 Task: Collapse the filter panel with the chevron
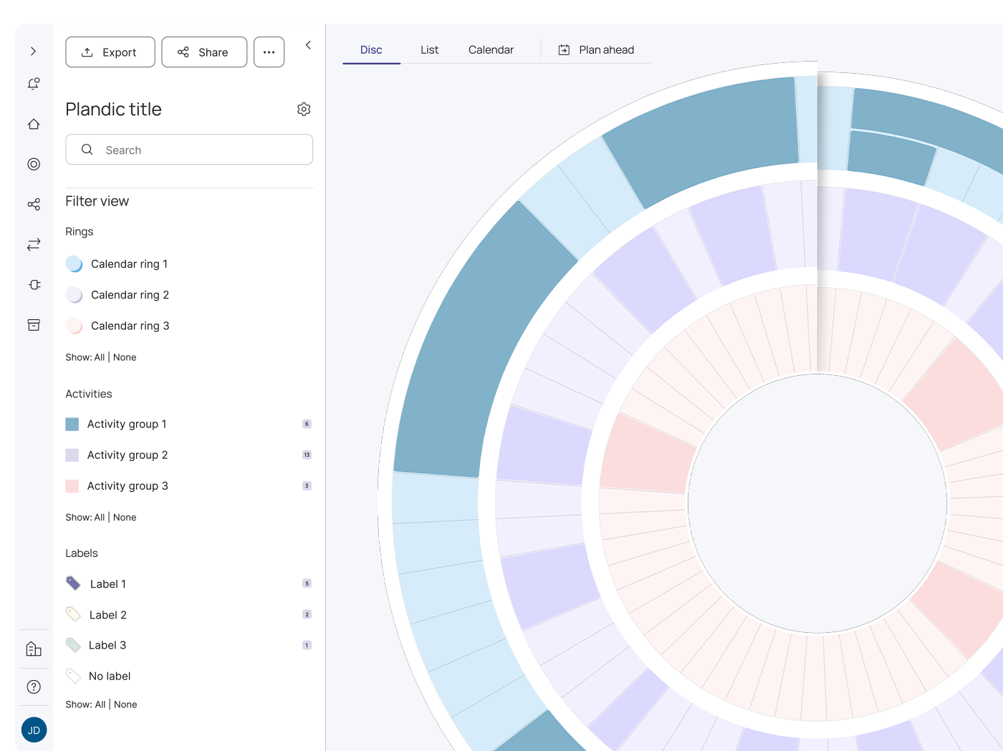click(308, 45)
